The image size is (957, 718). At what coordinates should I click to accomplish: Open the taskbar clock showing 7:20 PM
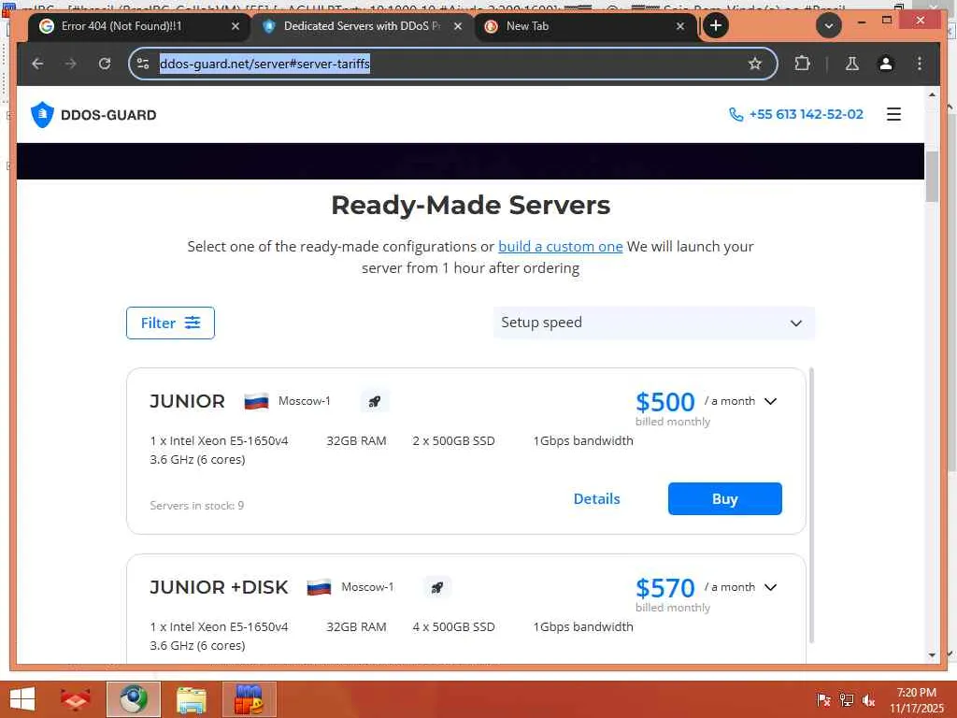pyautogui.click(x=916, y=699)
